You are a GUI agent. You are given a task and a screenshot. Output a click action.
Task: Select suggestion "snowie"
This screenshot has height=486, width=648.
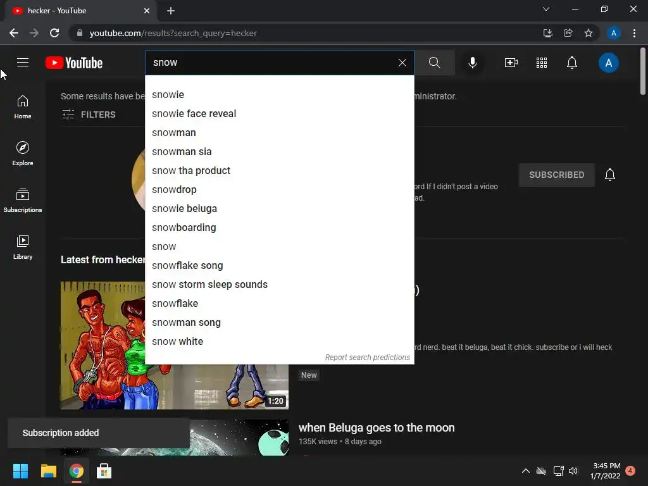(279, 95)
